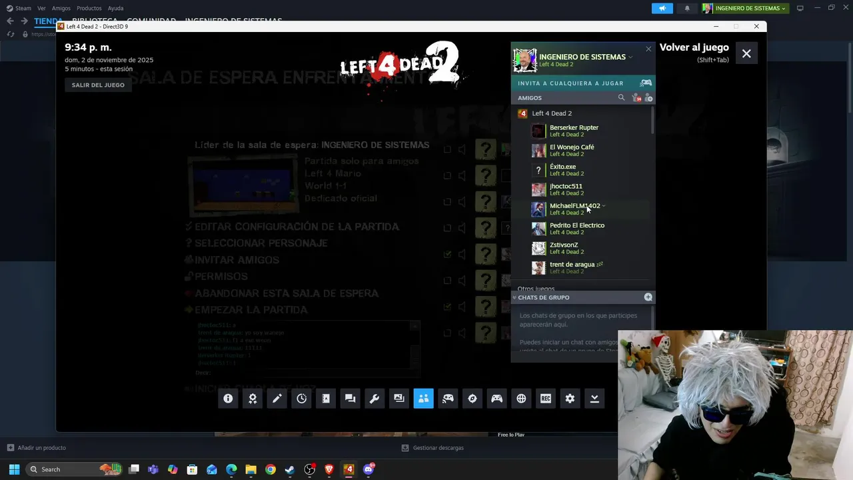Click the Salir del juego button
Screen dimensions: 853x480
[98, 85]
